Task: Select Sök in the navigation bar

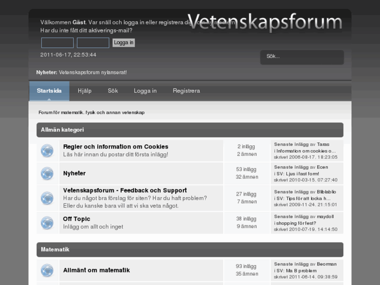Action: (113, 90)
